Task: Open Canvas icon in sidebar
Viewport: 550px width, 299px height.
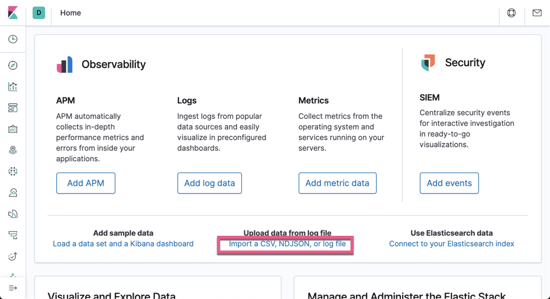Action: click(12, 129)
